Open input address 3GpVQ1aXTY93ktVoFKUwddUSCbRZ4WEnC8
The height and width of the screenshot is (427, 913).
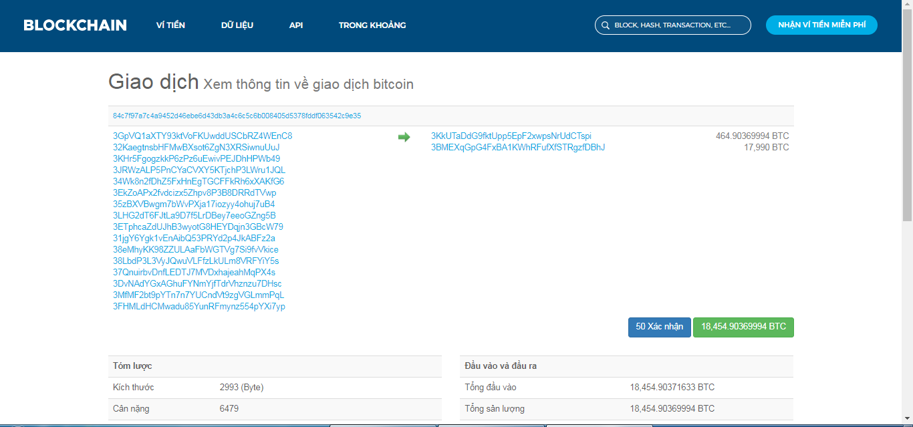[x=203, y=136]
